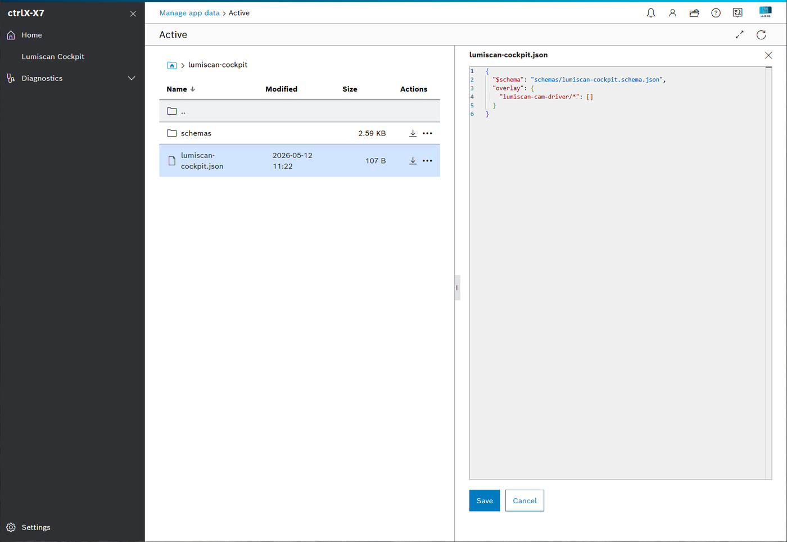Click the lumiscan-cockpit.json editor title
This screenshot has width=787, height=542.
tap(508, 55)
